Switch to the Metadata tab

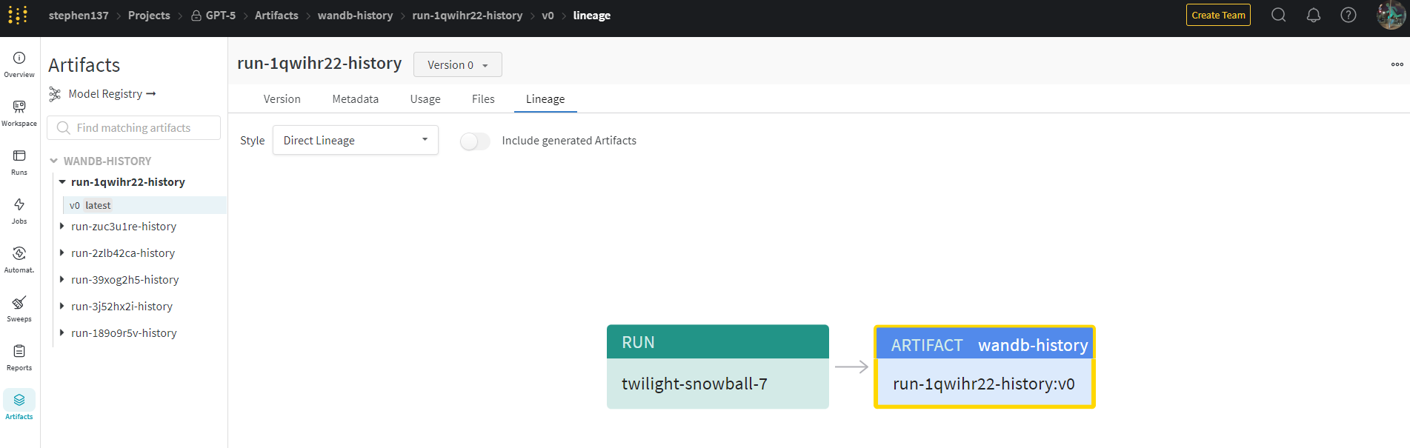coord(356,99)
